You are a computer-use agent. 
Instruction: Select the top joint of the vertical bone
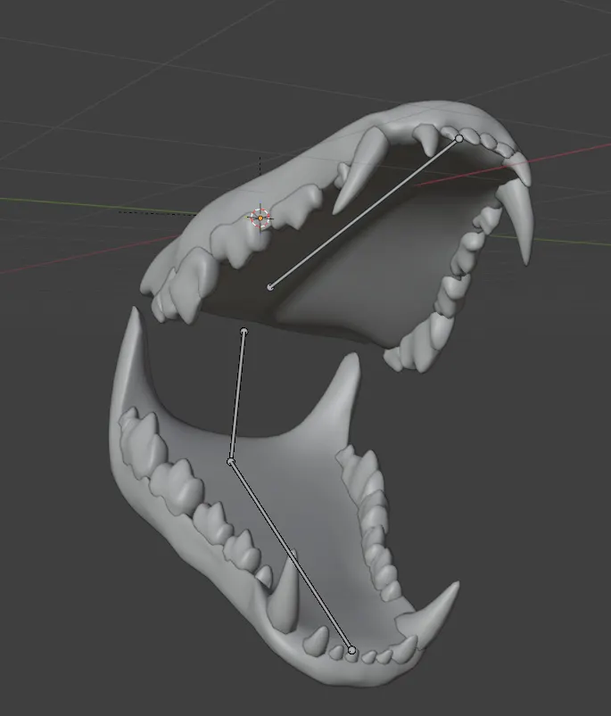click(x=244, y=332)
